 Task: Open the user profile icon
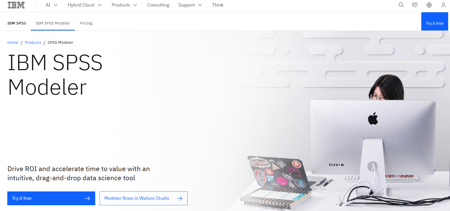click(443, 5)
